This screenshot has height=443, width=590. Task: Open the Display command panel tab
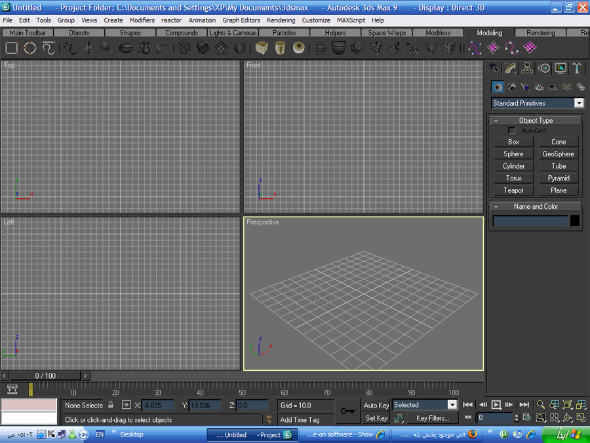click(560, 68)
